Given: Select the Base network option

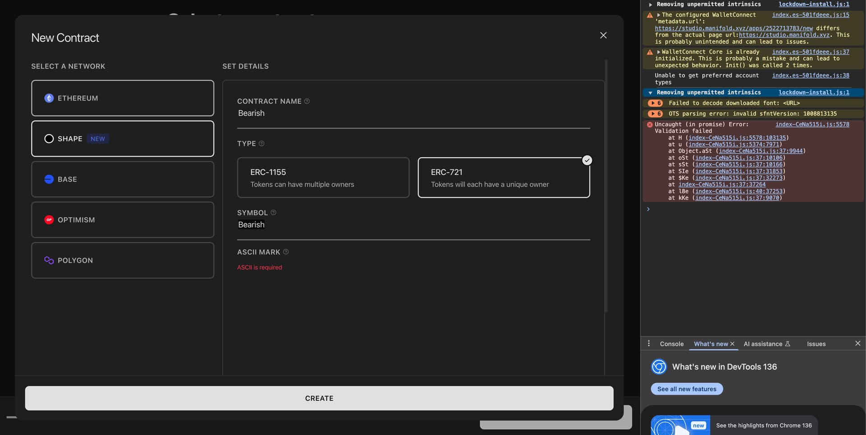Looking at the screenshot, I should pyautogui.click(x=123, y=179).
